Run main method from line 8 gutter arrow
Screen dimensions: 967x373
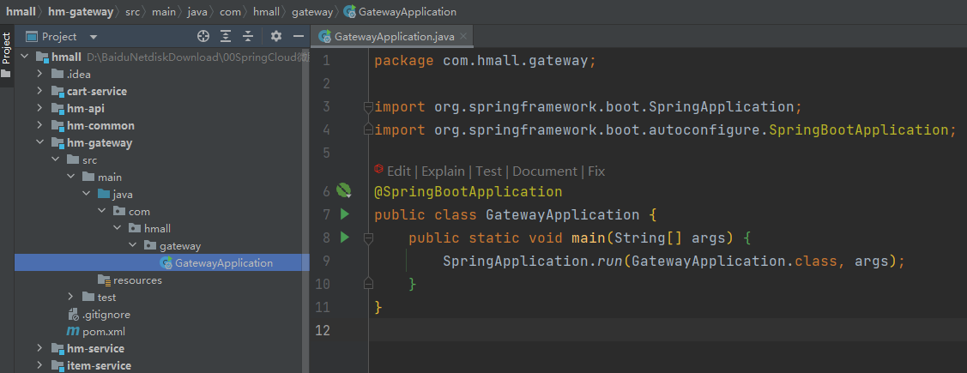pos(344,238)
